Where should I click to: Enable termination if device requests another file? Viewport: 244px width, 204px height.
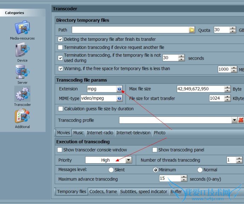[x=60, y=47]
